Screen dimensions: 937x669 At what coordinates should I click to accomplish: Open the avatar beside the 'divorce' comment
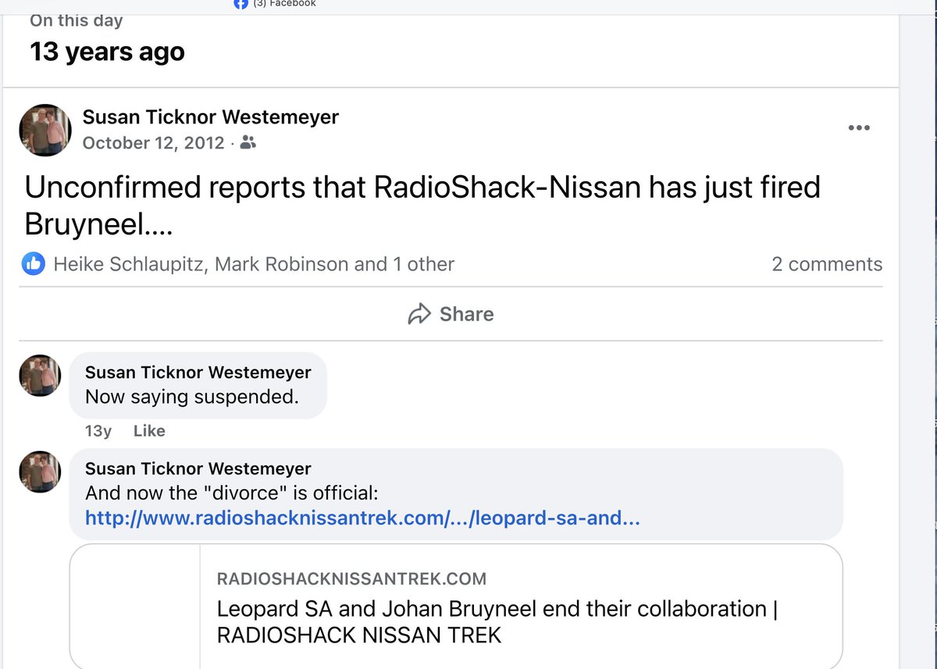40,471
